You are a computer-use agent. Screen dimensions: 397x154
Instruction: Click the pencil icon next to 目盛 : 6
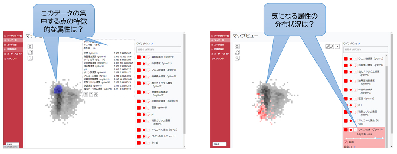(x=355, y=146)
